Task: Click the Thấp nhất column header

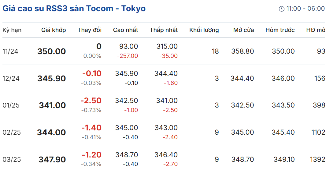Action: pyautogui.click(x=164, y=30)
